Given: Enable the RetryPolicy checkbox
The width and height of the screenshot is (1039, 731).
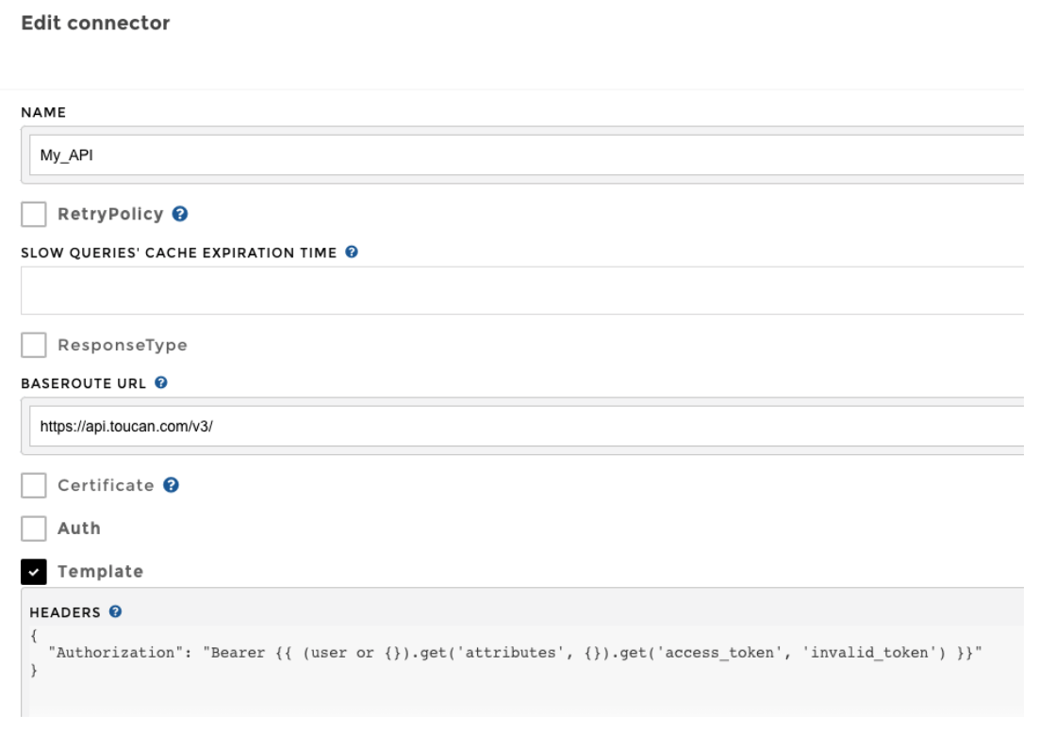Looking at the screenshot, I should click(34, 215).
